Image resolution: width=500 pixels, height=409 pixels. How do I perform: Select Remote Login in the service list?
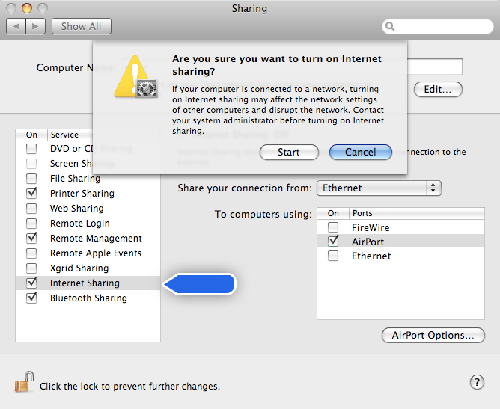[79, 224]
